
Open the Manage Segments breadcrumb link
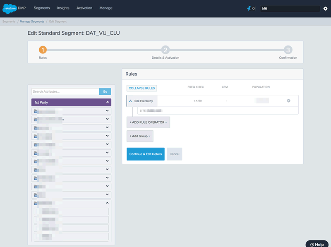pos(32,21)
